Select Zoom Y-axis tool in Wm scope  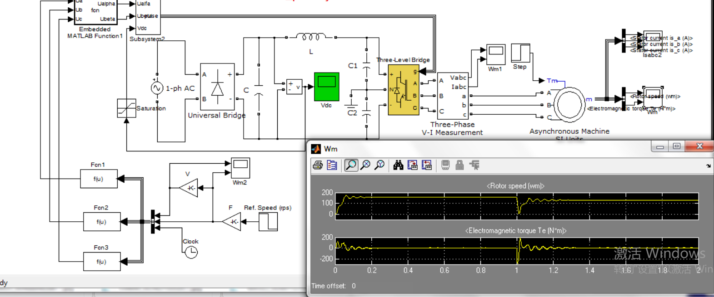pos(379,165)
